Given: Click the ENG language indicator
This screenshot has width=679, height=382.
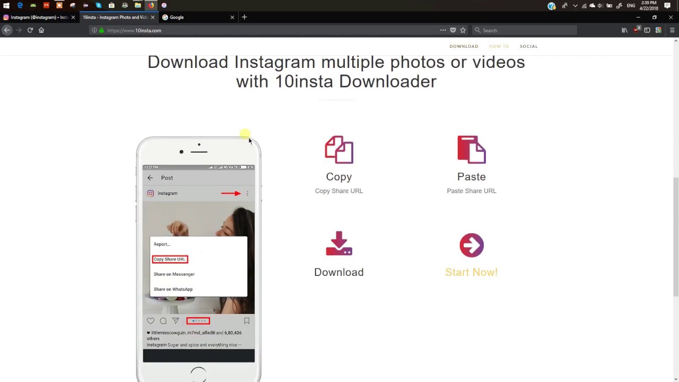Looking at the screenshot, I should pyautogui.click(x=631, y=6).
